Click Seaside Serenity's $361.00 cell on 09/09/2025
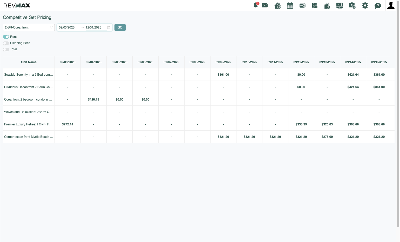Screen dimensions: 400x242 pyautogui.click(x=223, y=75)
